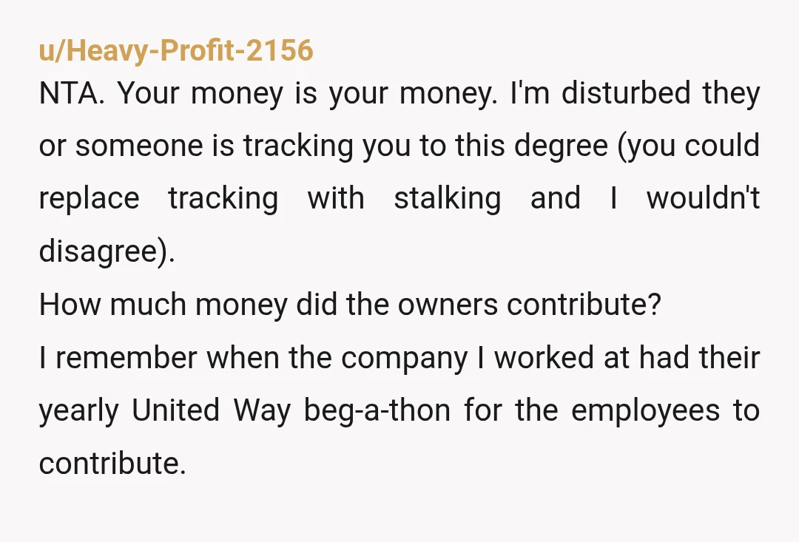The width and height of the screenshot is (799, 542).
Task: Click the words "United Way" in the comment
Action: pyautogui.click(x=212, y=410)
